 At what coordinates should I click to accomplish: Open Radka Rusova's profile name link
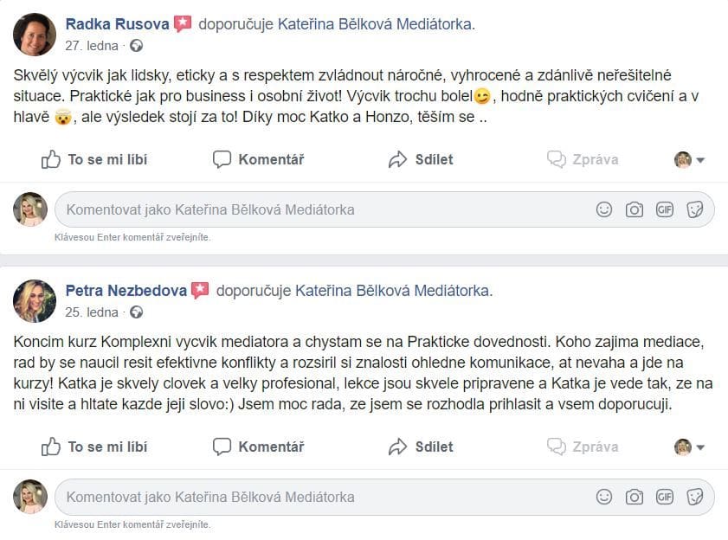coord(119,24)
